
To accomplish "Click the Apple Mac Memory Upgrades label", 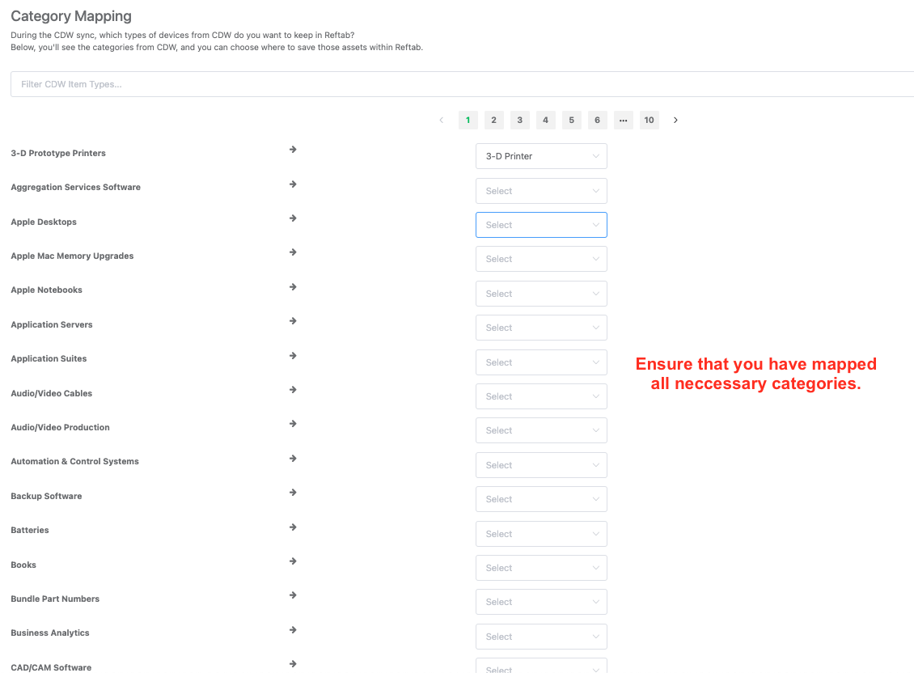I will (72, 256).
